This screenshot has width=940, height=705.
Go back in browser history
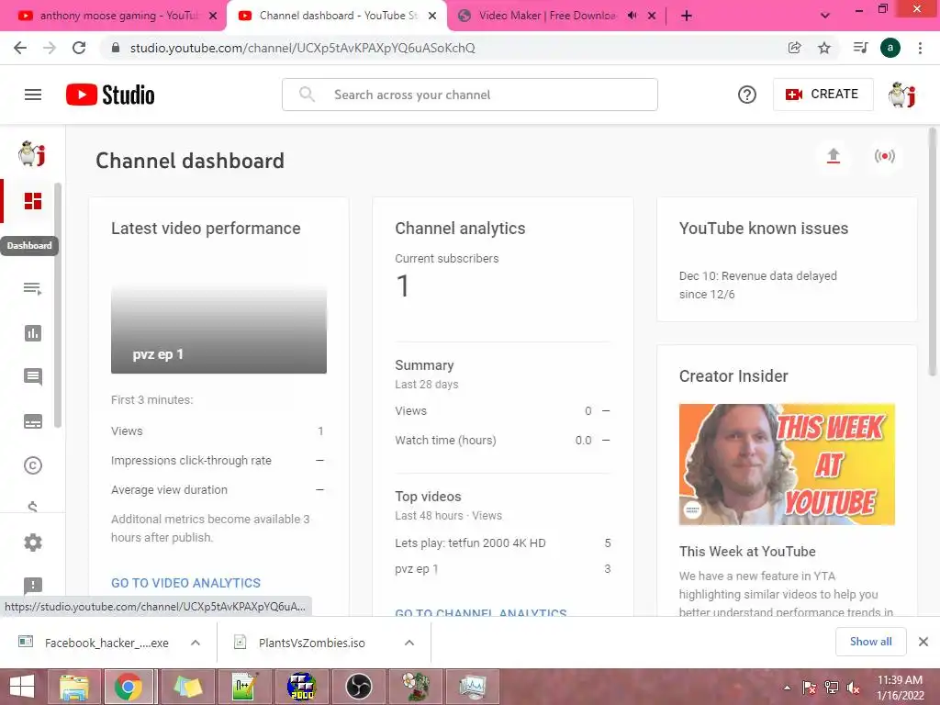point(20,48)
